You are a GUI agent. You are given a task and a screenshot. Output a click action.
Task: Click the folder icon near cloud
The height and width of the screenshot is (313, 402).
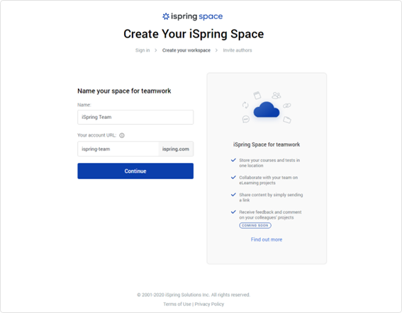(287, 120)
